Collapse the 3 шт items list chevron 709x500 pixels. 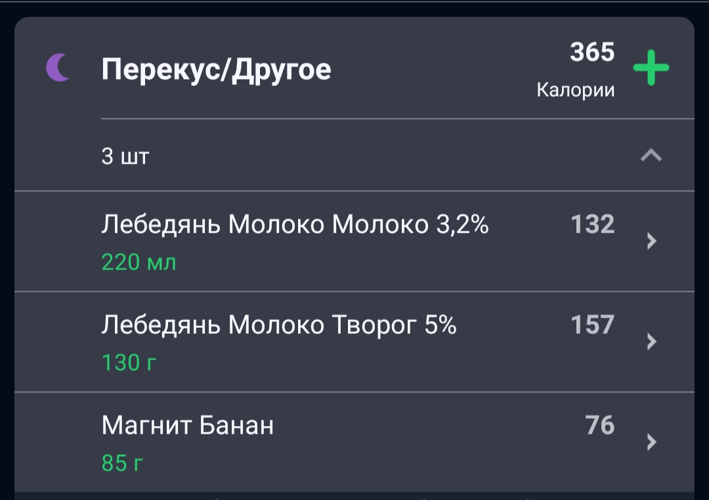pyautogui.click(x=651, y=156)
